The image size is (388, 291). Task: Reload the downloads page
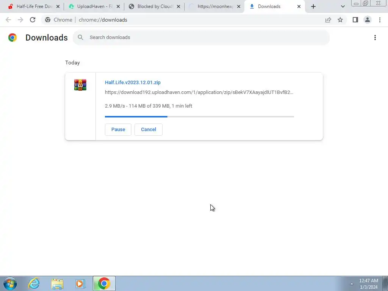(33, 20)
